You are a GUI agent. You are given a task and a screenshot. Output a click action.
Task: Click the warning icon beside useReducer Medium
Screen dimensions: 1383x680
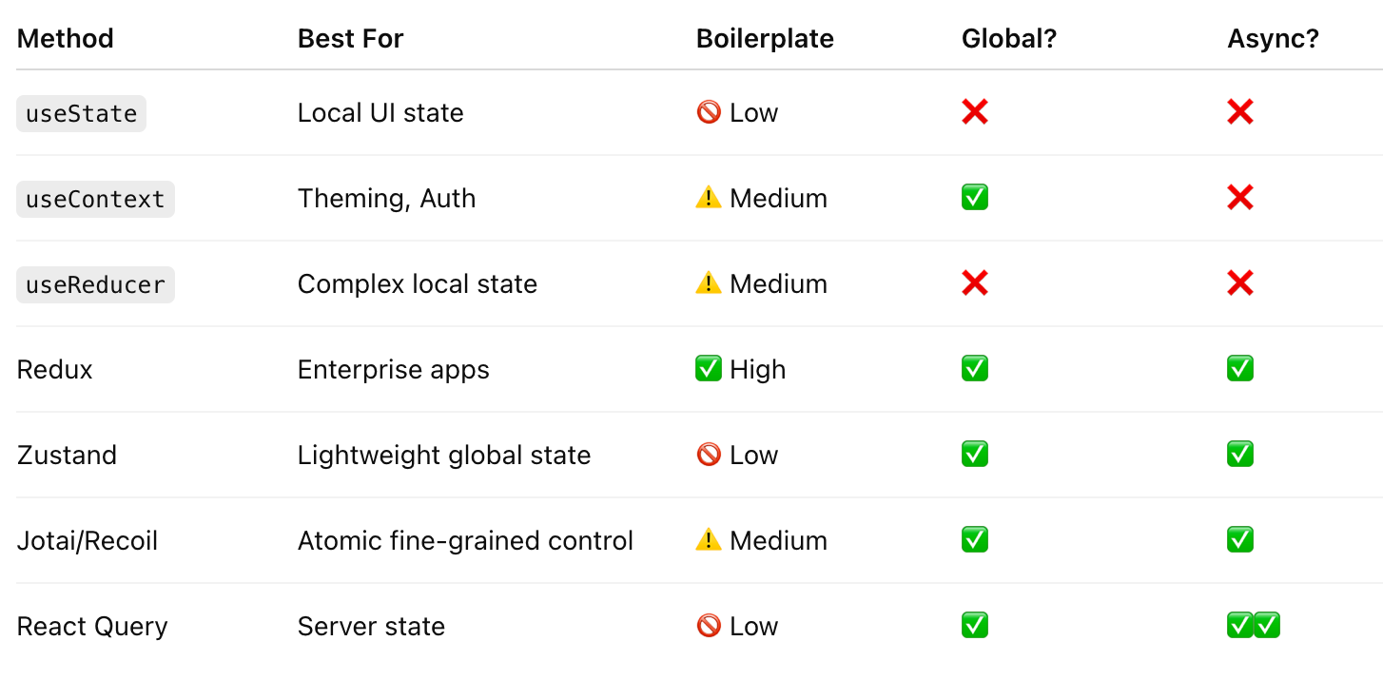point(709,282)
